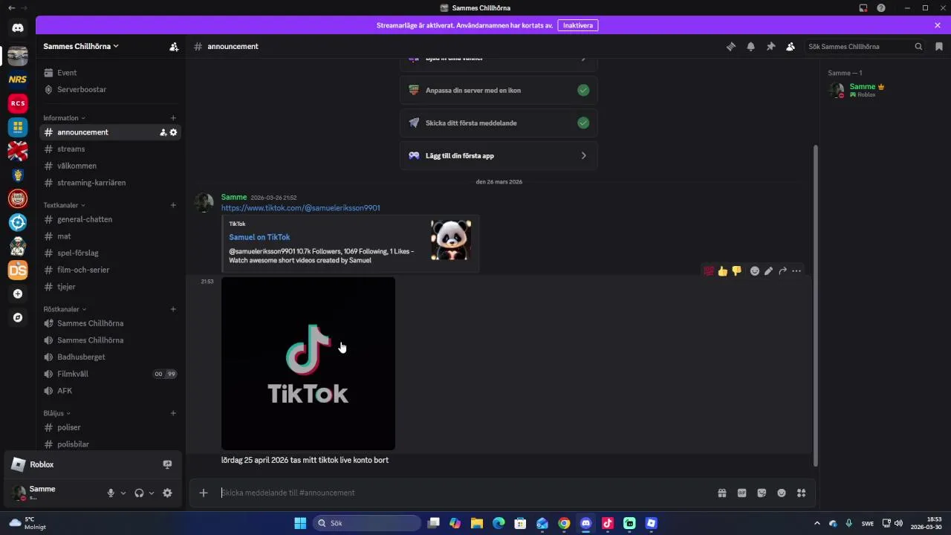Collapse the Textkanaler category

tap(64, 205)
